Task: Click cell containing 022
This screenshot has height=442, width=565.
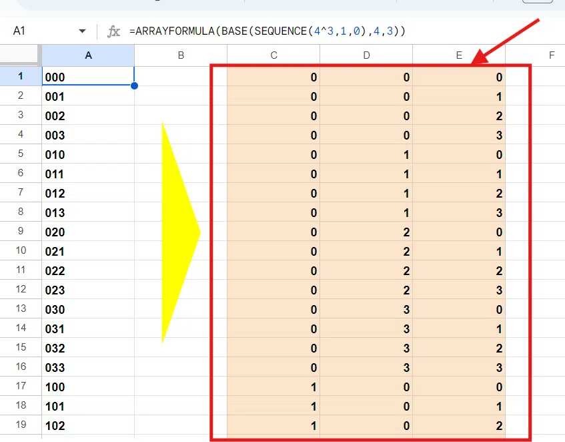Action: tap(88, 270)
